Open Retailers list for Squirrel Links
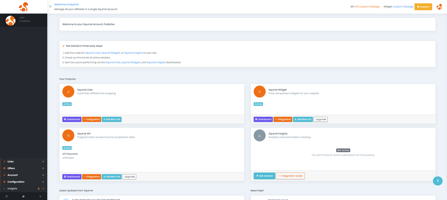 click(x=112, y=119)
